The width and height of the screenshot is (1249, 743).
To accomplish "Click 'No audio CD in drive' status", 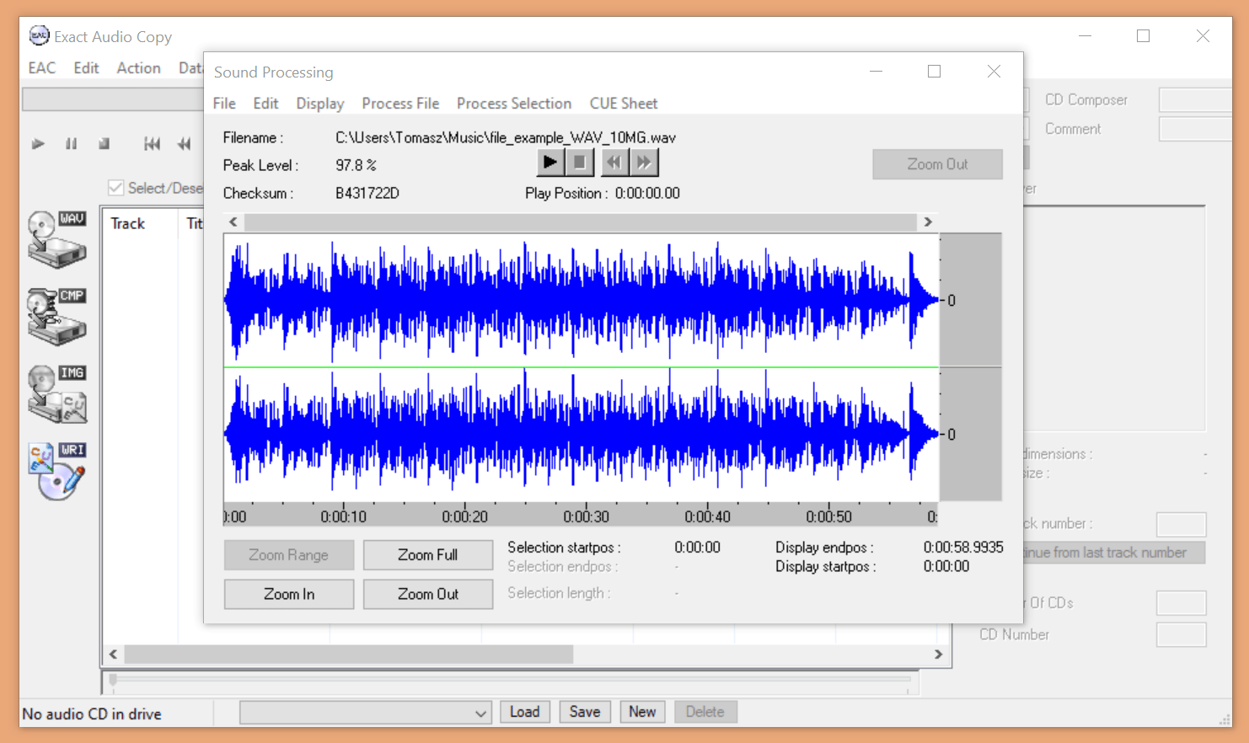I will point(92,714).
